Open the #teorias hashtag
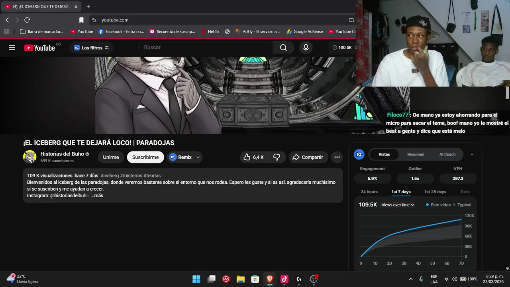This screenshot has width=510, height=287. tap(152, 175)
